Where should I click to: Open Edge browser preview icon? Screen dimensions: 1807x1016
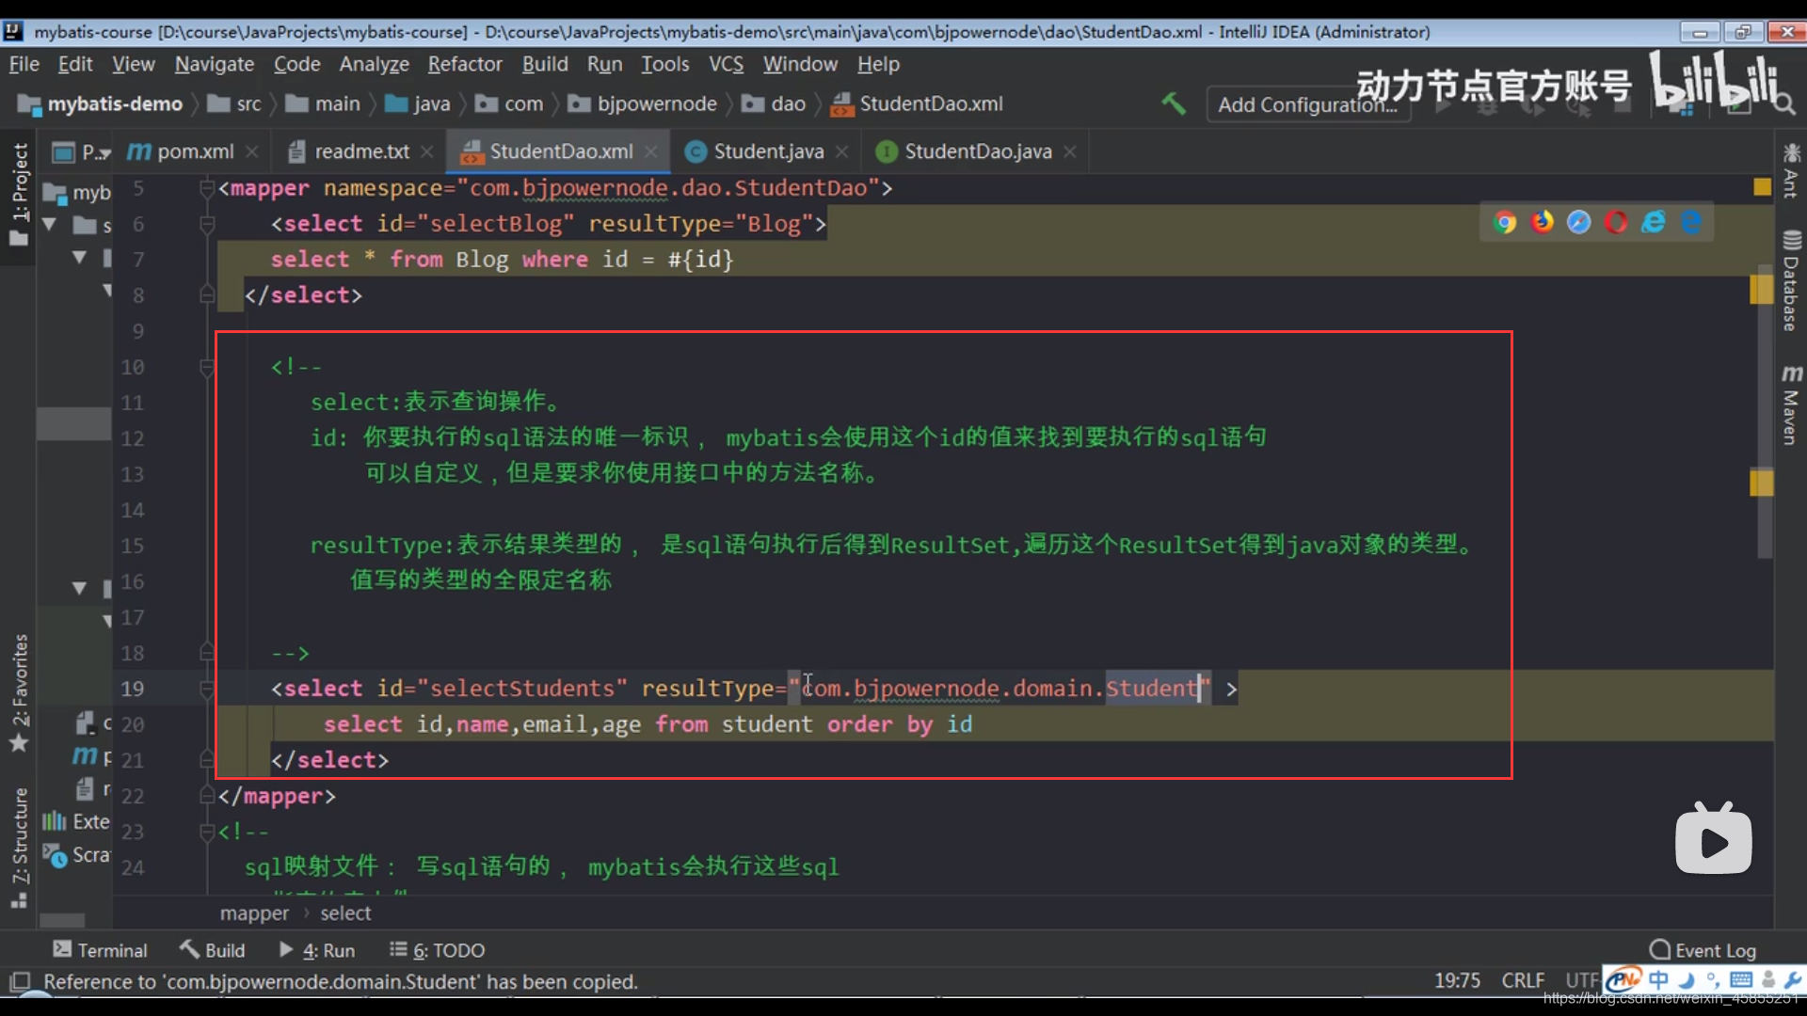(1691, 222)
